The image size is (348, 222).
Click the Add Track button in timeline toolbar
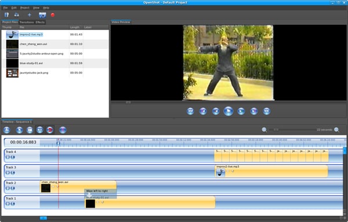(6, 130)
